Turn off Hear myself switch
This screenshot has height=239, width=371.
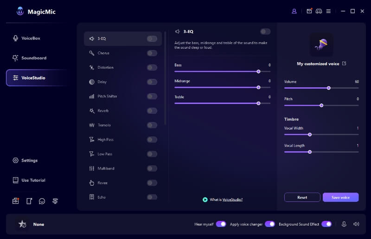[221, 224]
